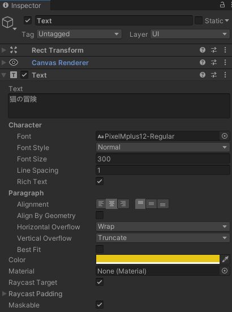The image size is (232, 312).
Task: Click the Inspector lock icon
Action: (x=222, y=5)
